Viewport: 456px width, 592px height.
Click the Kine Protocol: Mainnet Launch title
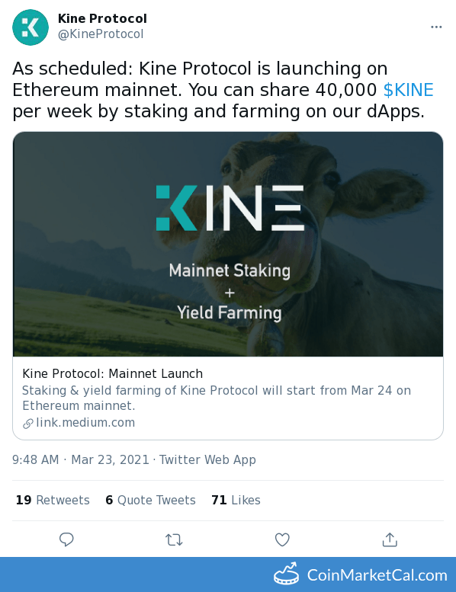tap(113, 373)
